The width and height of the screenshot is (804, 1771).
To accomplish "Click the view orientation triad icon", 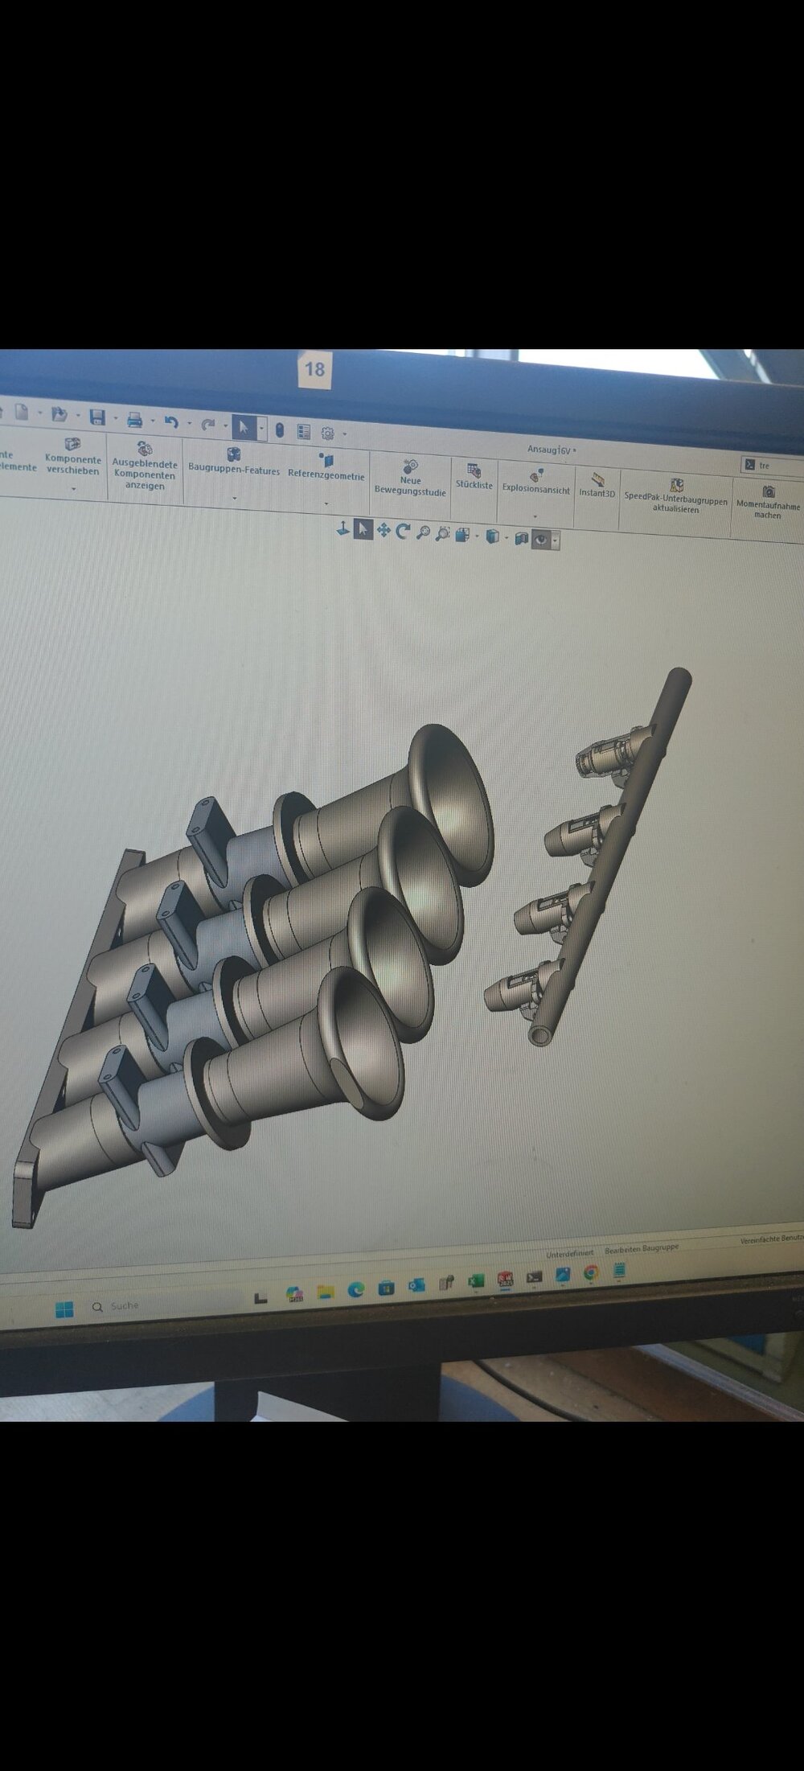I will [x=343, y=528].
